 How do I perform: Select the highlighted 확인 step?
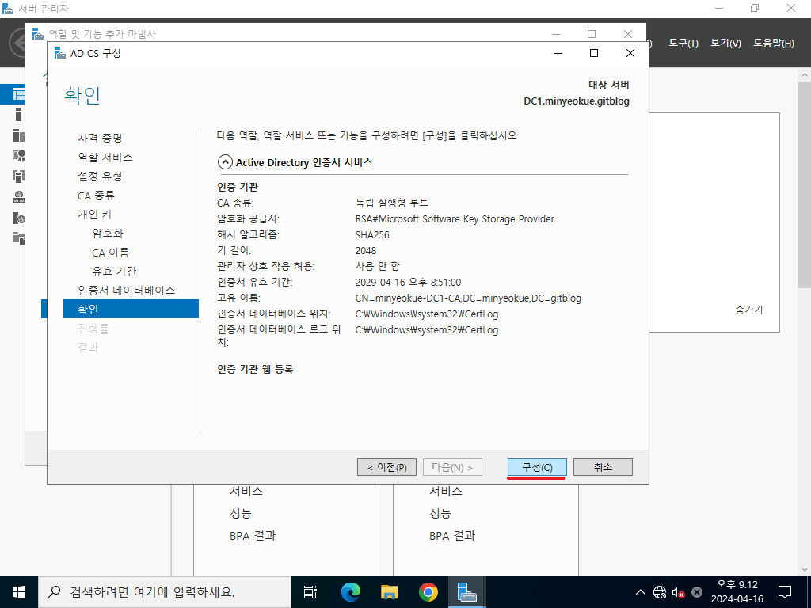(131, 309)
